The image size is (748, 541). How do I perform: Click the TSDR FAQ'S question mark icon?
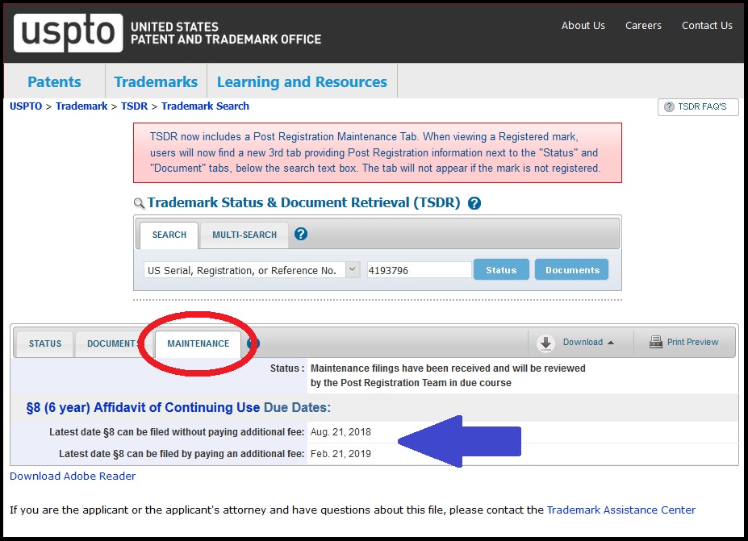(669, 106)
